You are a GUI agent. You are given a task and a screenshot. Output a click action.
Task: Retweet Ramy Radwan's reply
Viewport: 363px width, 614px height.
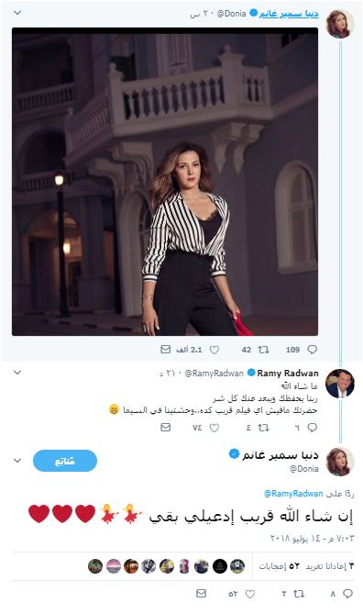pyautogui.click(x=263, y=428)
